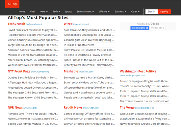This screenshot has height=127, width=181.
Task: Open the Sports menu item
Action: pos(68,11)
